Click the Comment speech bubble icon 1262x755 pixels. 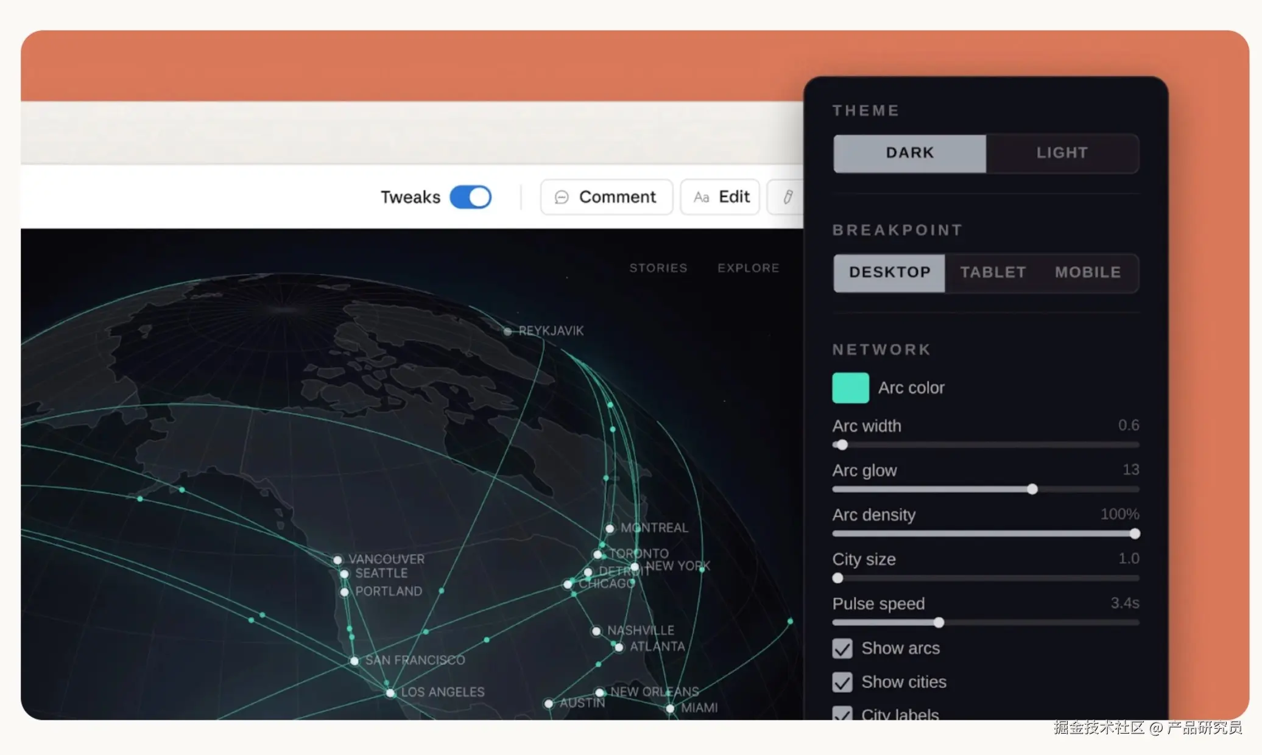562,197
